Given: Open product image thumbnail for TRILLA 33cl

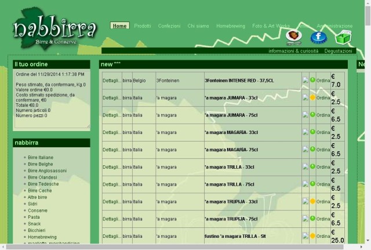Looking at the screenshot, I should [x=305, y=166].
